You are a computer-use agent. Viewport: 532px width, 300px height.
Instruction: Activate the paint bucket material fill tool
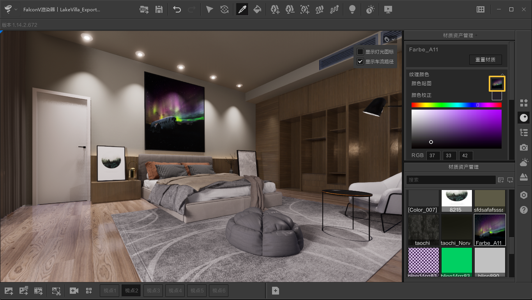257,9
